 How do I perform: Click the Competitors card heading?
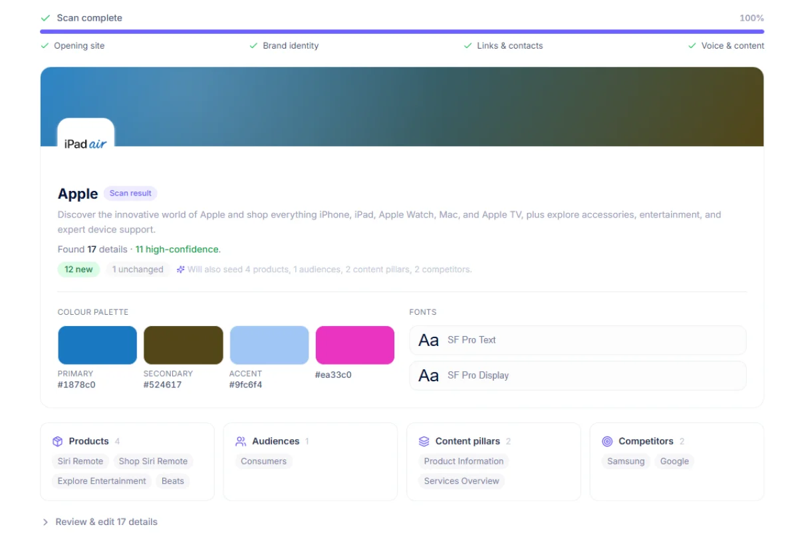coord(646,441)
